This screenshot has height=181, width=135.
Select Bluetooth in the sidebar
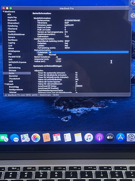(12, 20)
